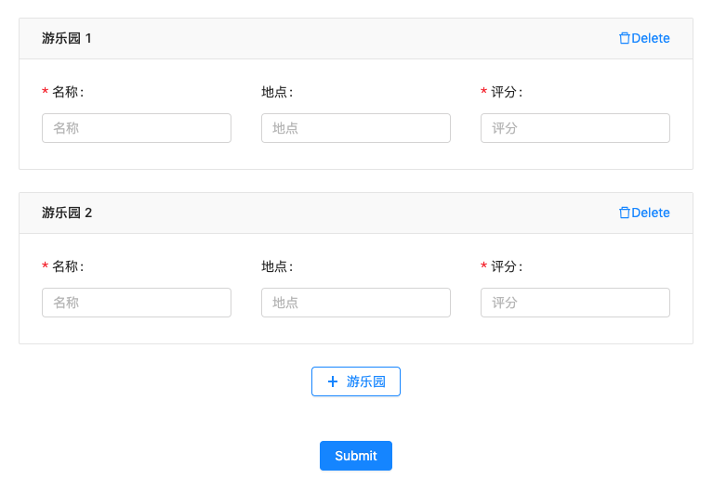Screen dimensions: 713x491
Task: Click the 地点 label in 游乐园 1
Action: (277, 92)
